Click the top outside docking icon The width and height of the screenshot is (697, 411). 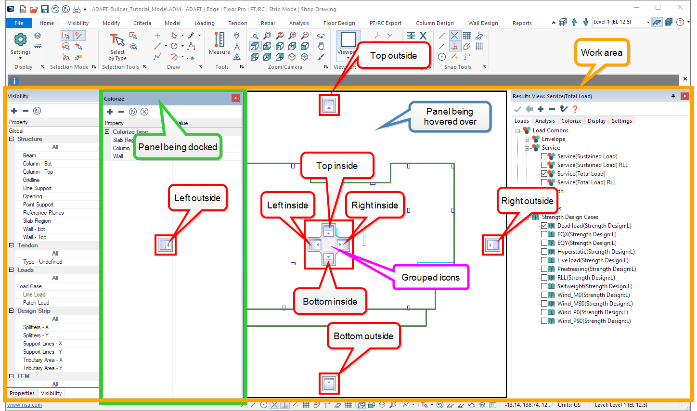pos(329,105)
